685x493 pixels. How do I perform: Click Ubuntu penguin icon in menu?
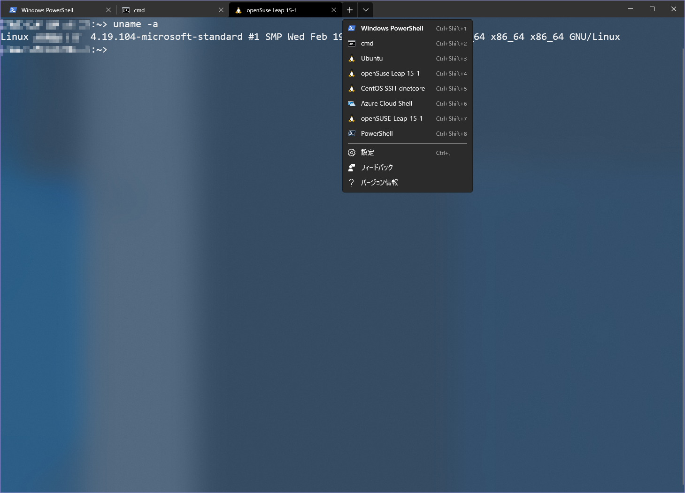tap(352, 58)
